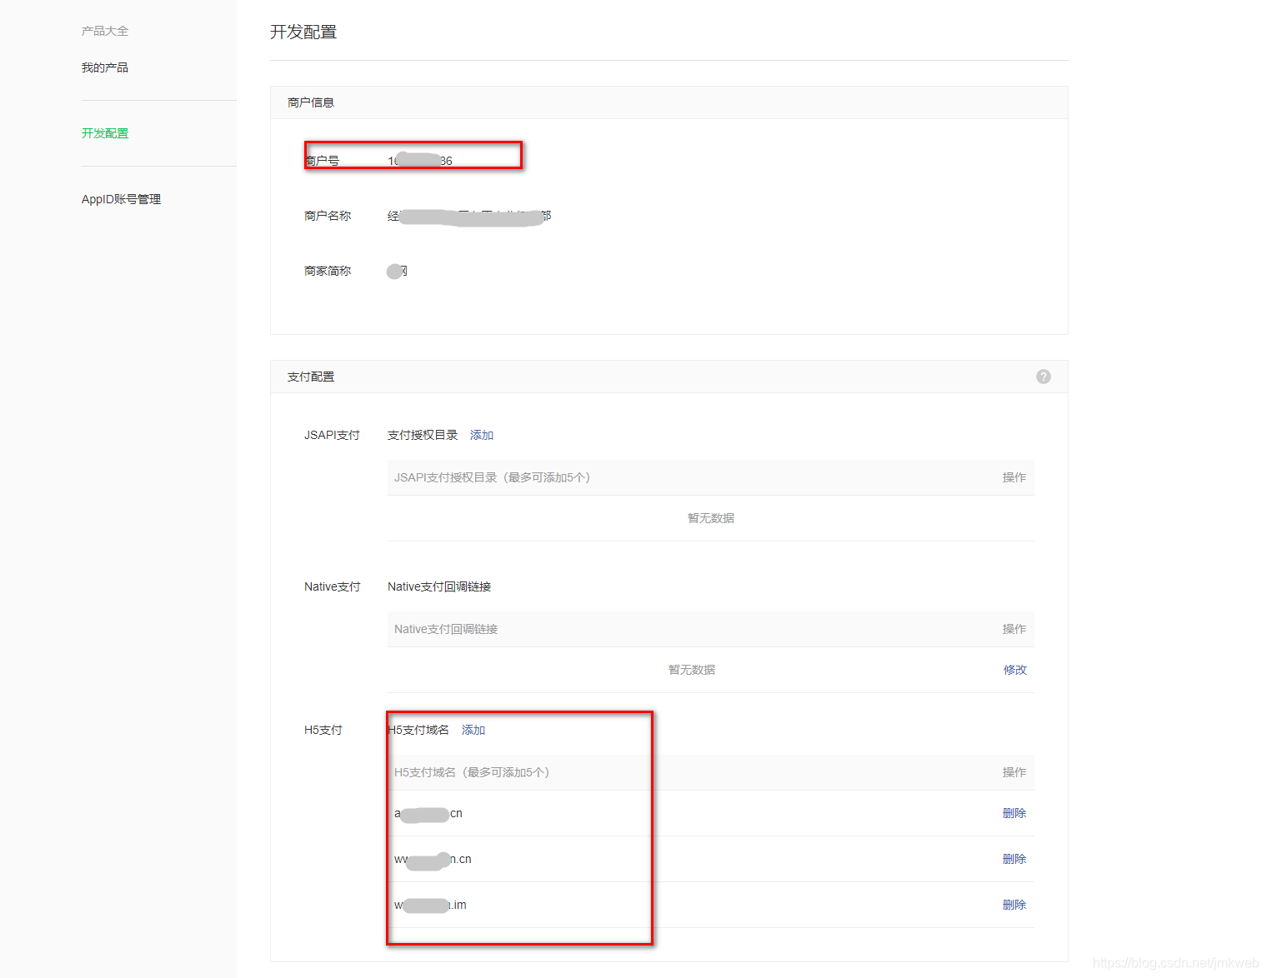Click the Native支付 row label
This screenshot has width=1267, height=978.
[333, 586]
